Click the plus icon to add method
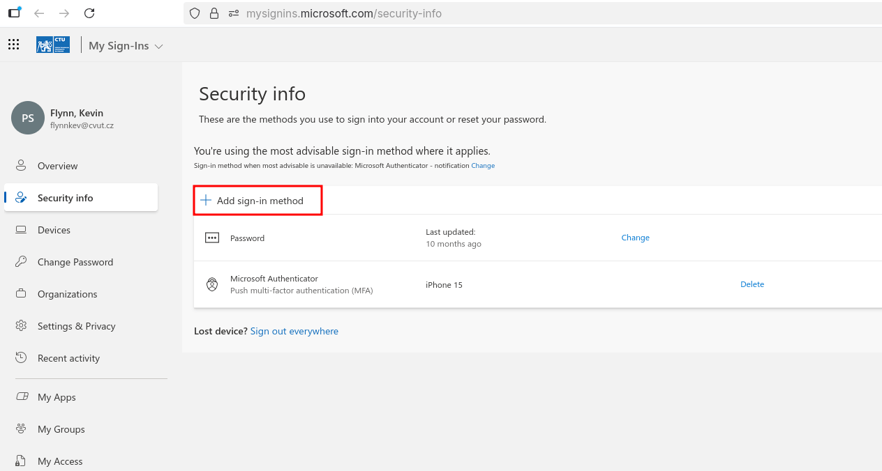 click(206, 201)
